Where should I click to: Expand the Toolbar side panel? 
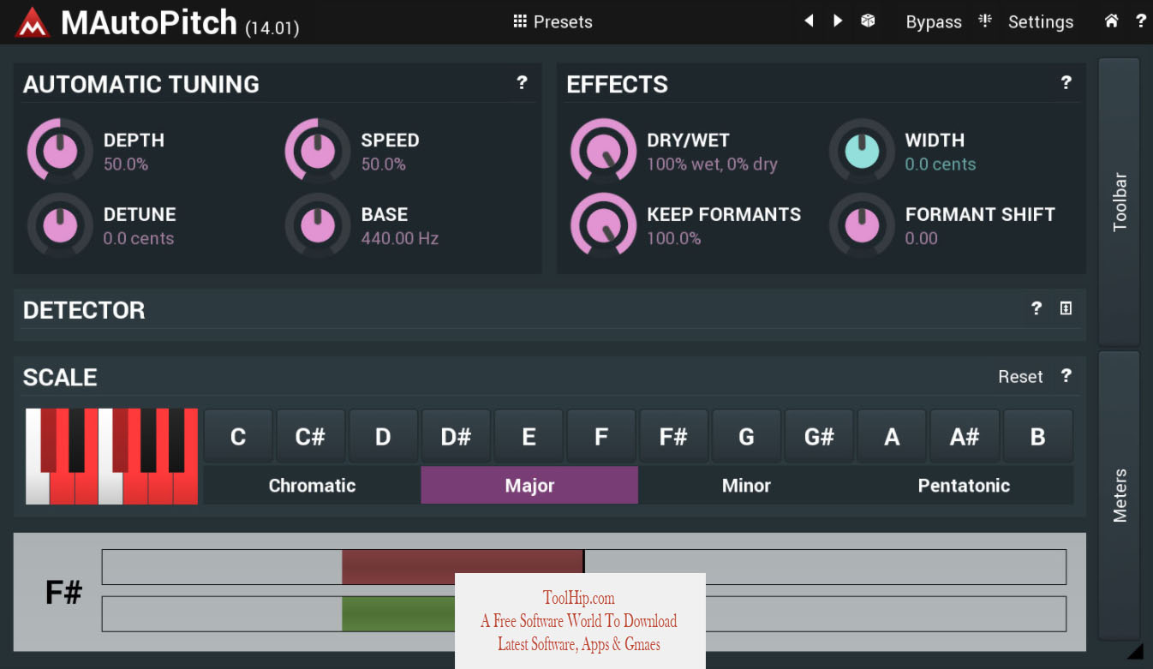[1120, 202]
